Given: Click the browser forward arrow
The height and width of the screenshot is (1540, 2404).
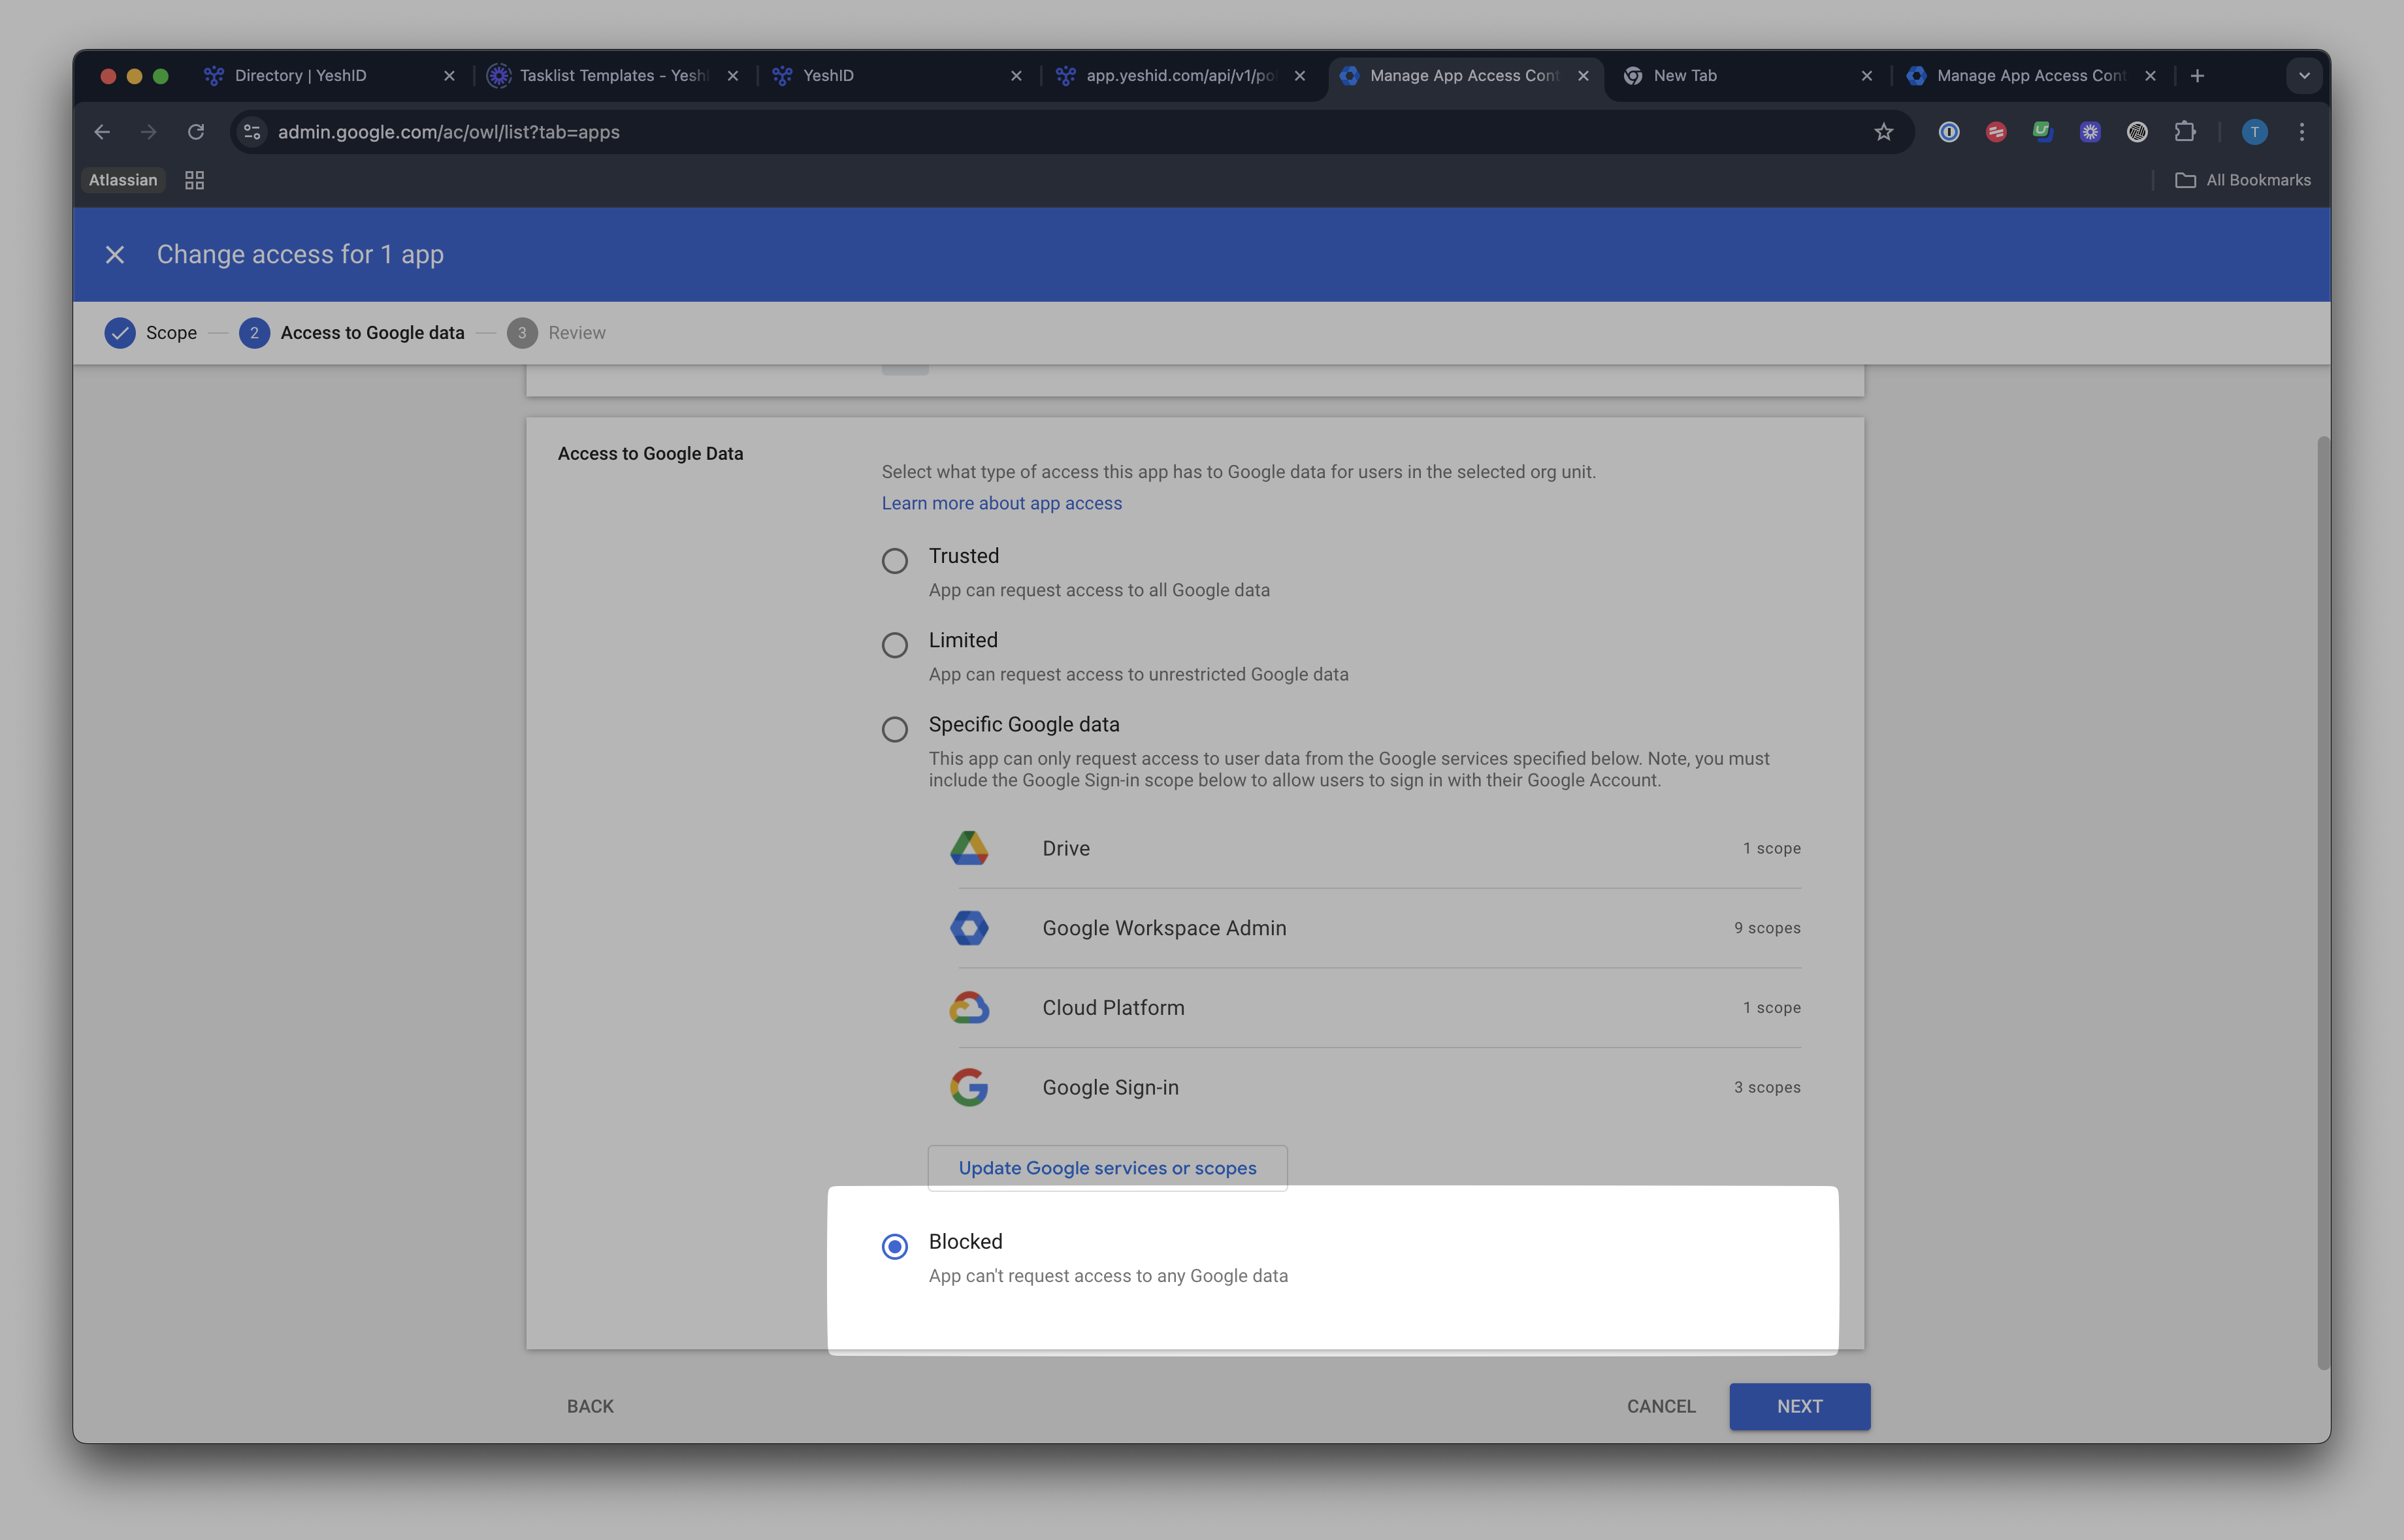Looking at the screenshot, I should point(149,132).
